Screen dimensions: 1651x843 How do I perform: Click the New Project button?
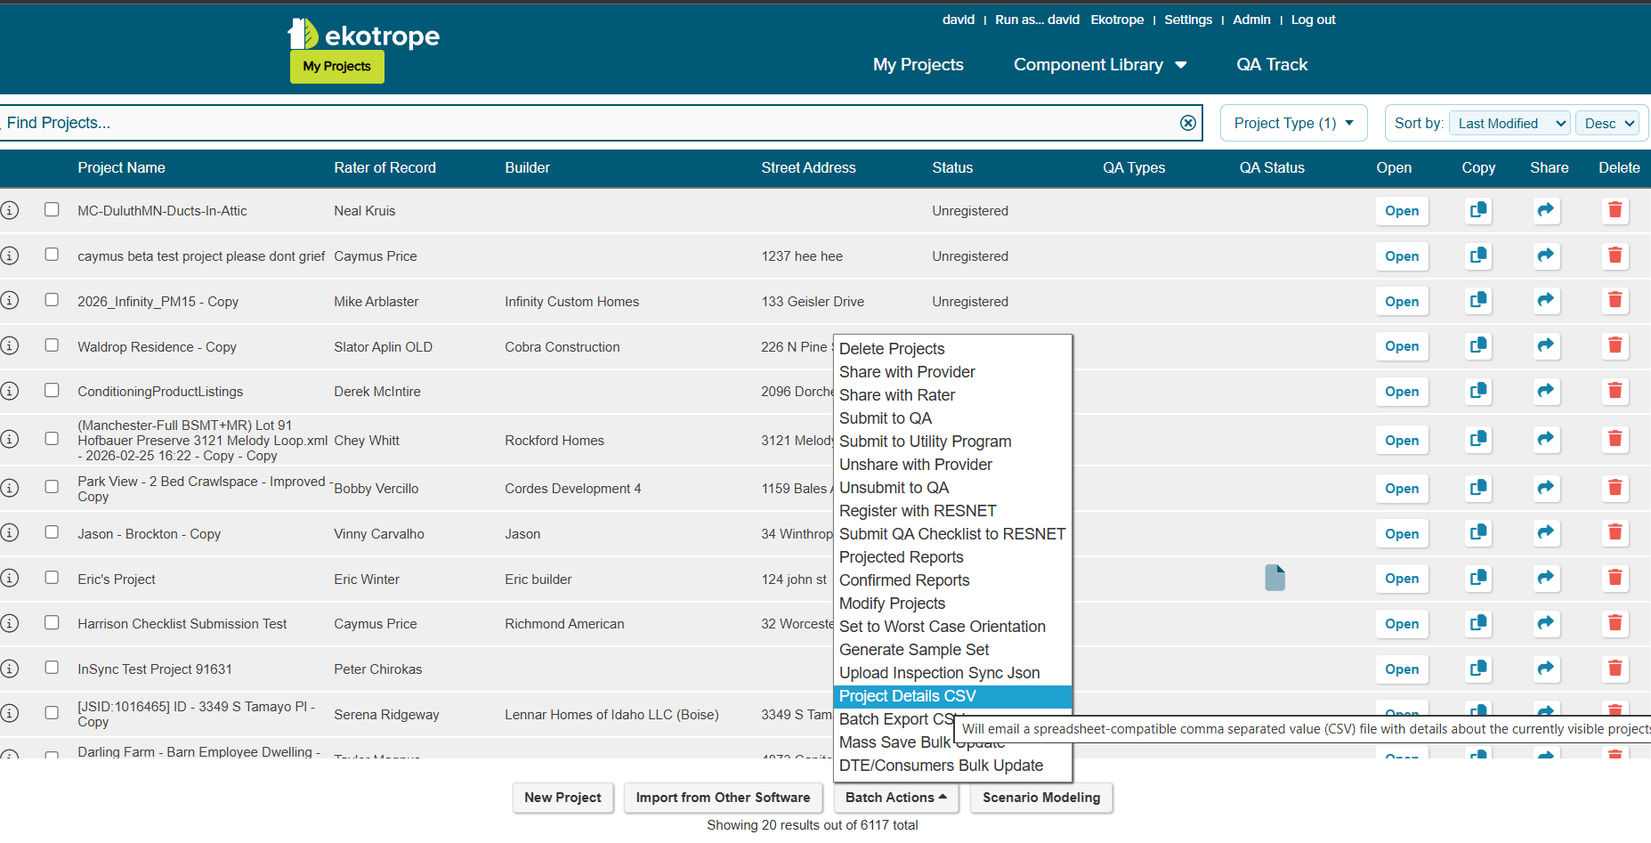562,798
